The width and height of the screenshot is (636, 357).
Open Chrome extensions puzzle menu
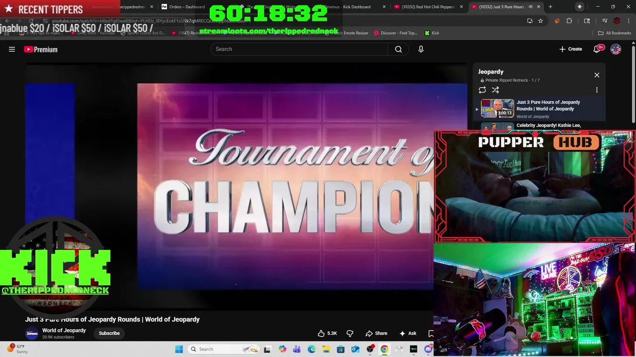(x=569, y=21)
